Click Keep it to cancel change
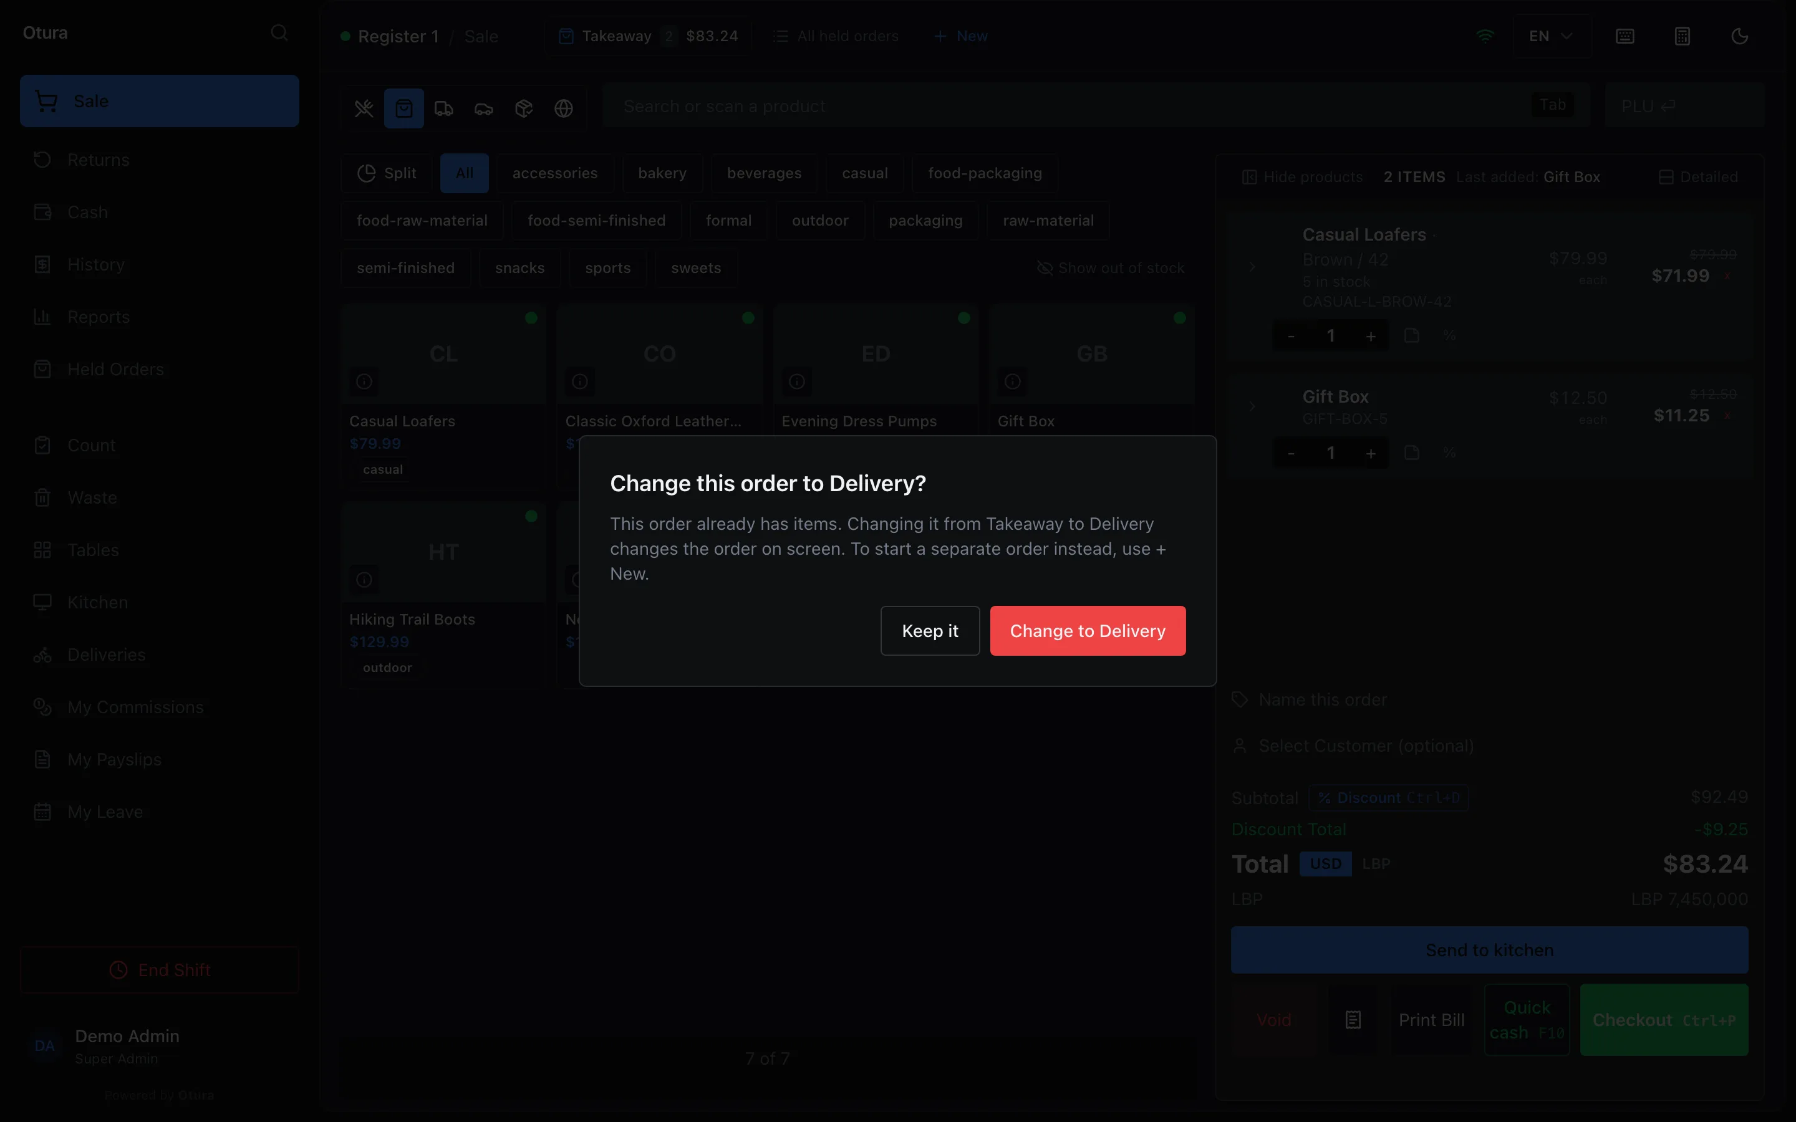 point(930,631)
